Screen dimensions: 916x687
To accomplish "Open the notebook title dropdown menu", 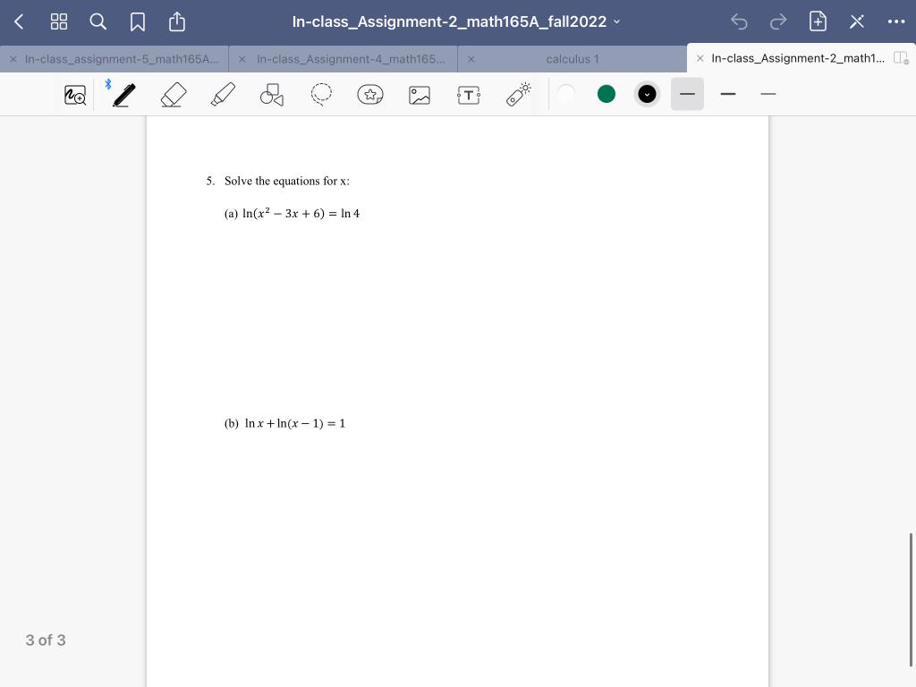I will (x=617, y=21).
